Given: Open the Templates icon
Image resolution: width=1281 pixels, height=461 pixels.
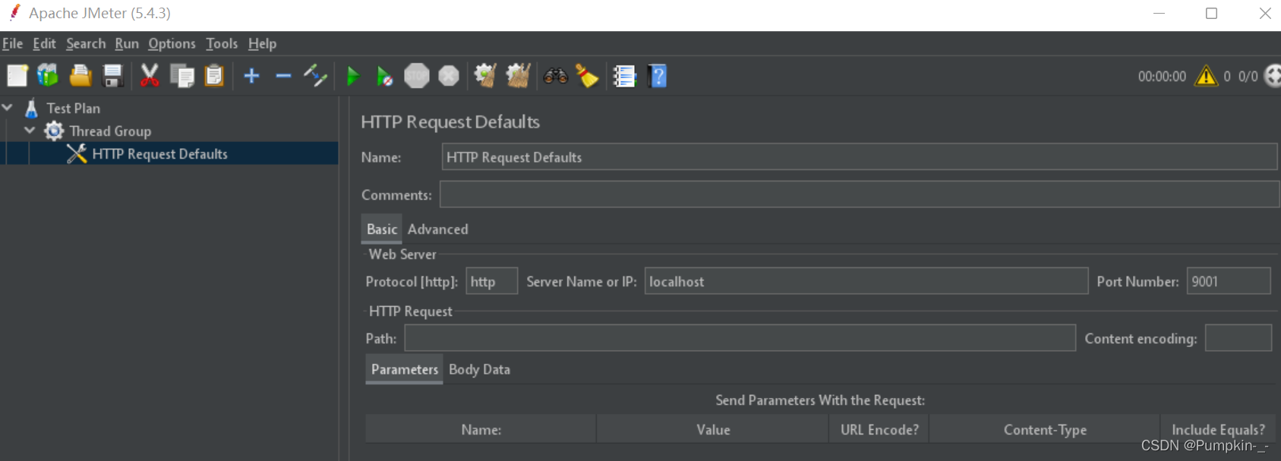Looking at the screenshot, I should 48,76.
